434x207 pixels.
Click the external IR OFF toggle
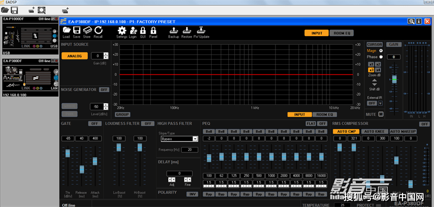tap(372, 103)
